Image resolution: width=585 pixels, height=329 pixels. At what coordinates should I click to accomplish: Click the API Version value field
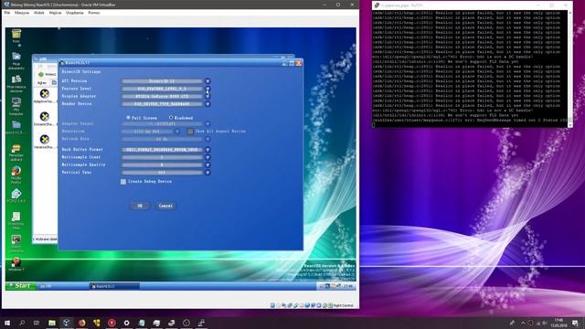click(x=162, y=81)
